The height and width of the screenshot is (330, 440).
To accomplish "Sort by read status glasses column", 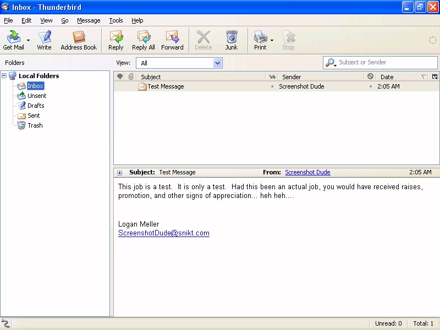I will (272, 76).
